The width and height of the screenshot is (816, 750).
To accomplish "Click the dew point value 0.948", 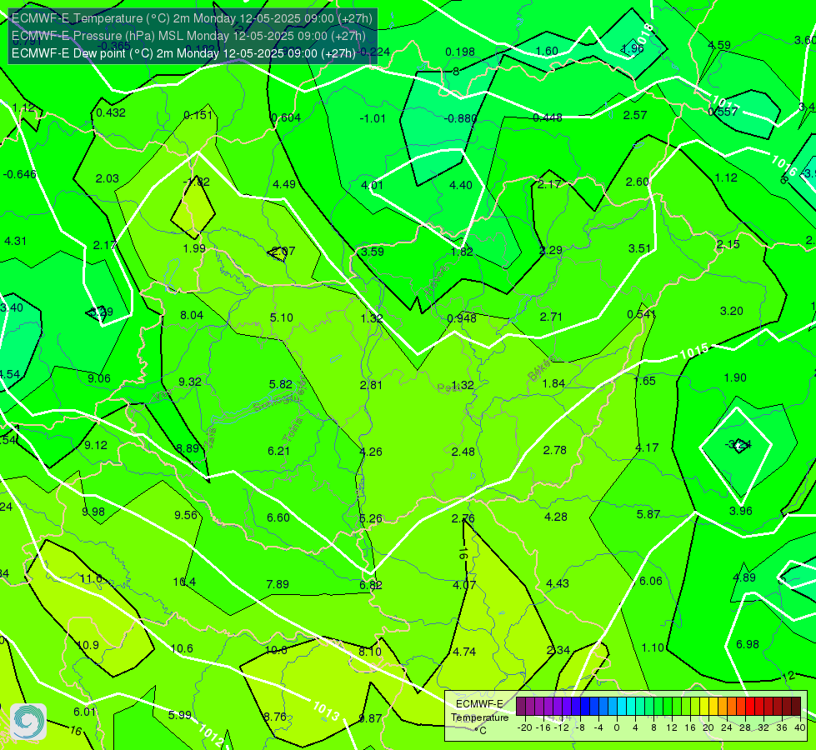I will [x=462, y=318].
